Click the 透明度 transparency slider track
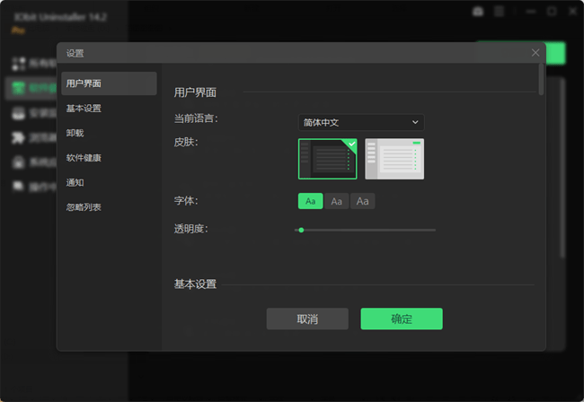This screenshot has width=584, height=402. 365,231
